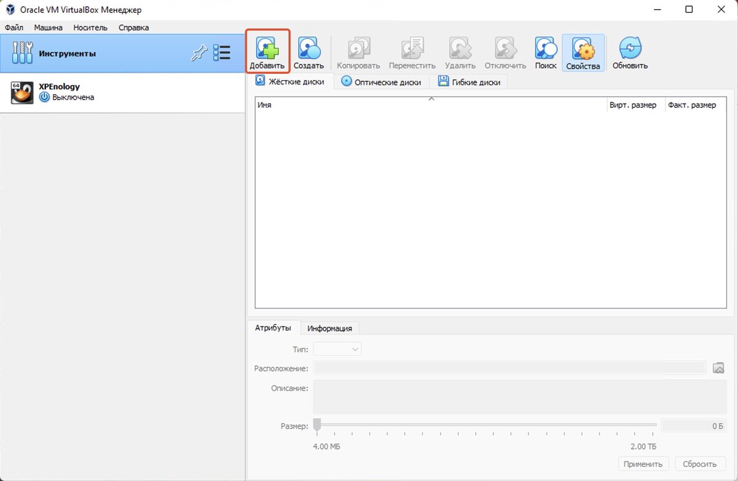Click the Размер slider handle
This screenshot has width=738, height=481.
tap(317, 424)
